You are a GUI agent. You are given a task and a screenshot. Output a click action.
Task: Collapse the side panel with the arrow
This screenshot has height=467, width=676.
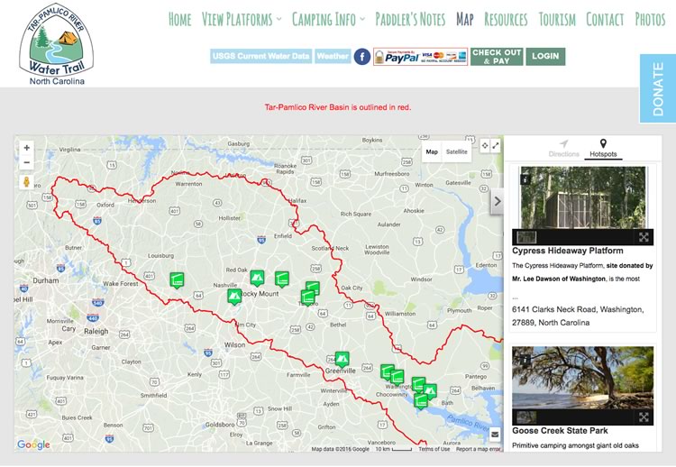tap(498, 201)
